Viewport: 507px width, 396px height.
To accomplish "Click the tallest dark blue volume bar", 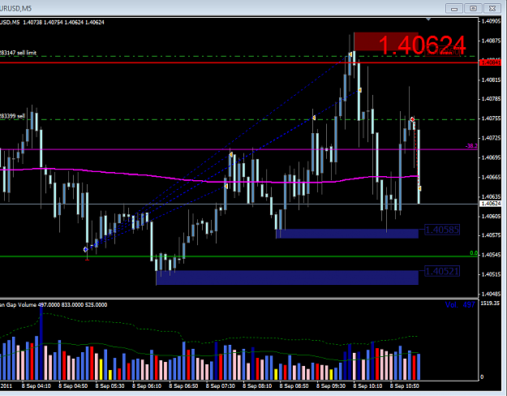I will (x=41, y=343).
